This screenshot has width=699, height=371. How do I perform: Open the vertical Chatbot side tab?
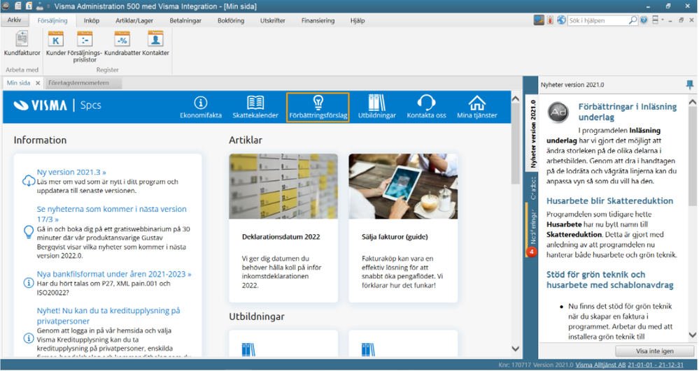tap(532, 188)
